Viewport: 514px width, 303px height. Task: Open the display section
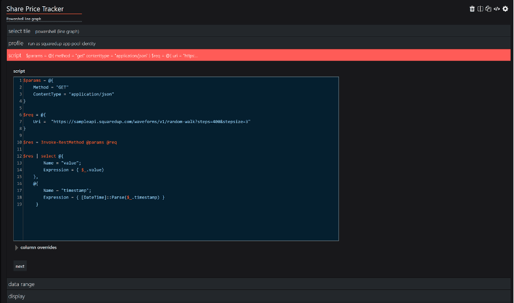coord(258,296)
